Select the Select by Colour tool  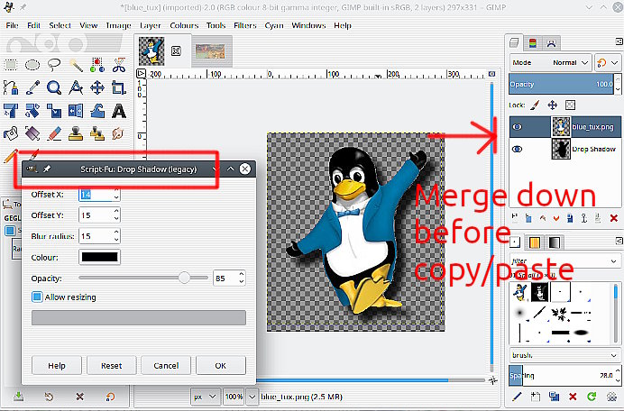pos(97,65)
